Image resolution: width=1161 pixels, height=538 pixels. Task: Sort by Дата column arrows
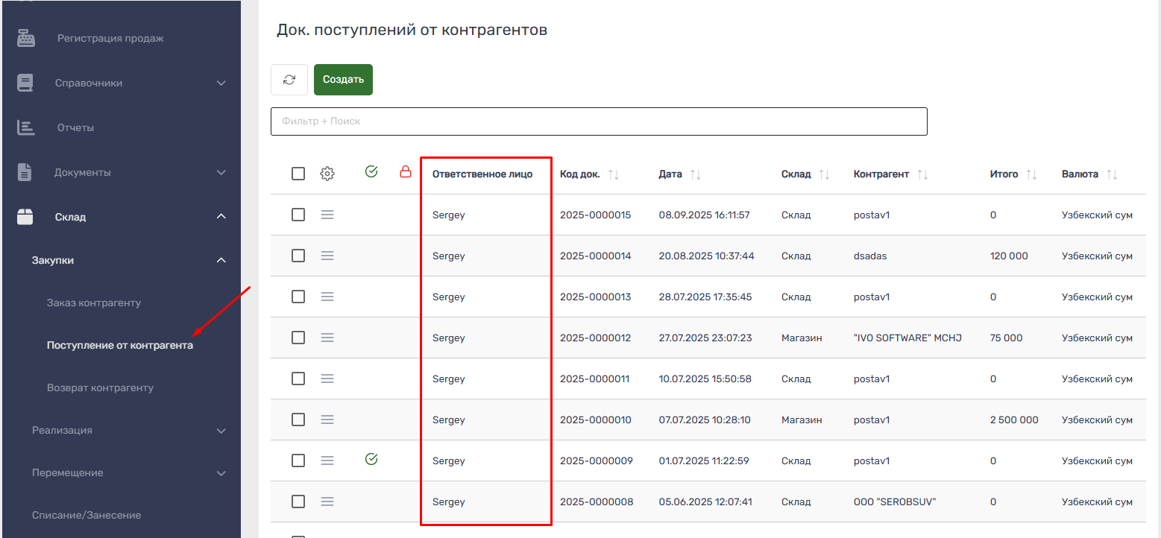pyautogui.click(x=695, y=174)
